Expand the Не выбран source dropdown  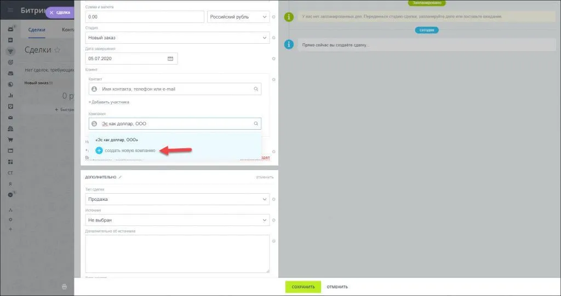point(178,220)
